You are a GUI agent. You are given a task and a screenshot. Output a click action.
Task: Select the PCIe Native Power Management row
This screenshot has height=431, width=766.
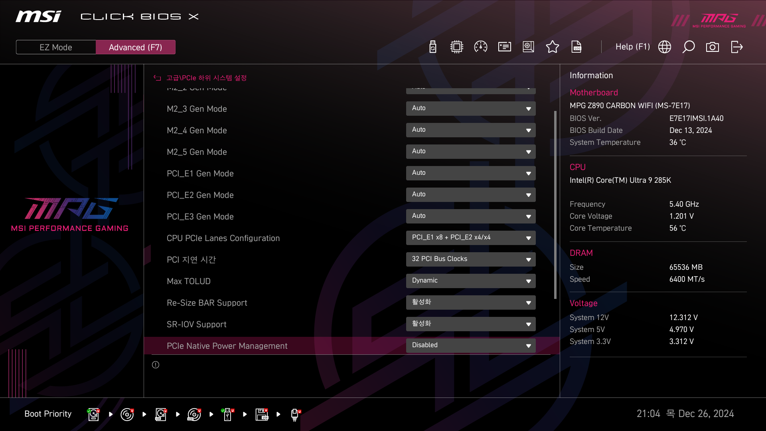point(351,346)
